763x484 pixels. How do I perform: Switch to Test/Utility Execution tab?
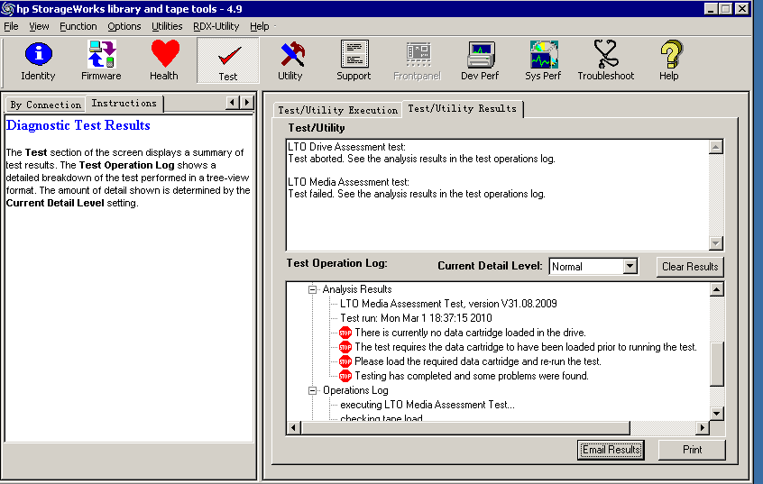[337, 110]
